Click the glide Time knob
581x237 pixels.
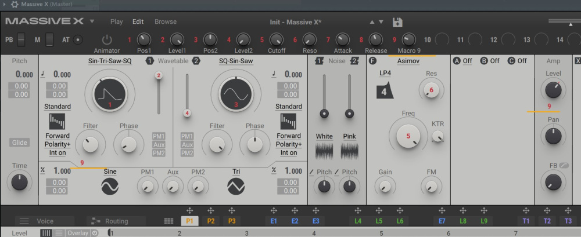click(x=19, y=182)
